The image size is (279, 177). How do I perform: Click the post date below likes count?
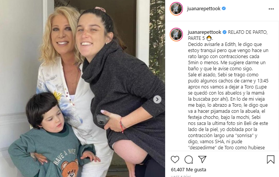click(x=181, y=176)
